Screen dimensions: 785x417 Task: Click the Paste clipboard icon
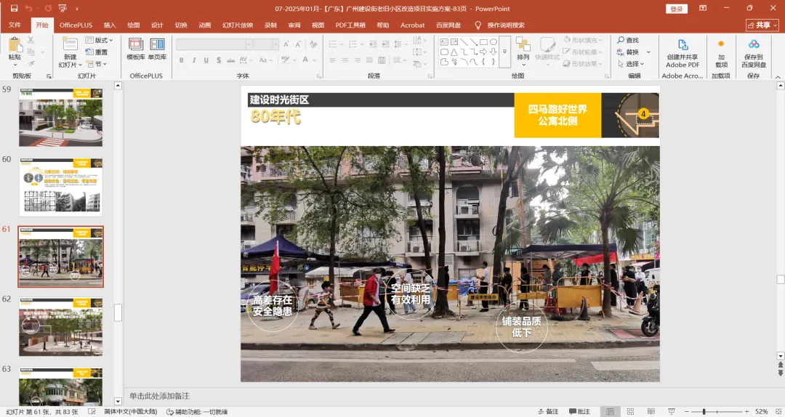pos(15,45)
